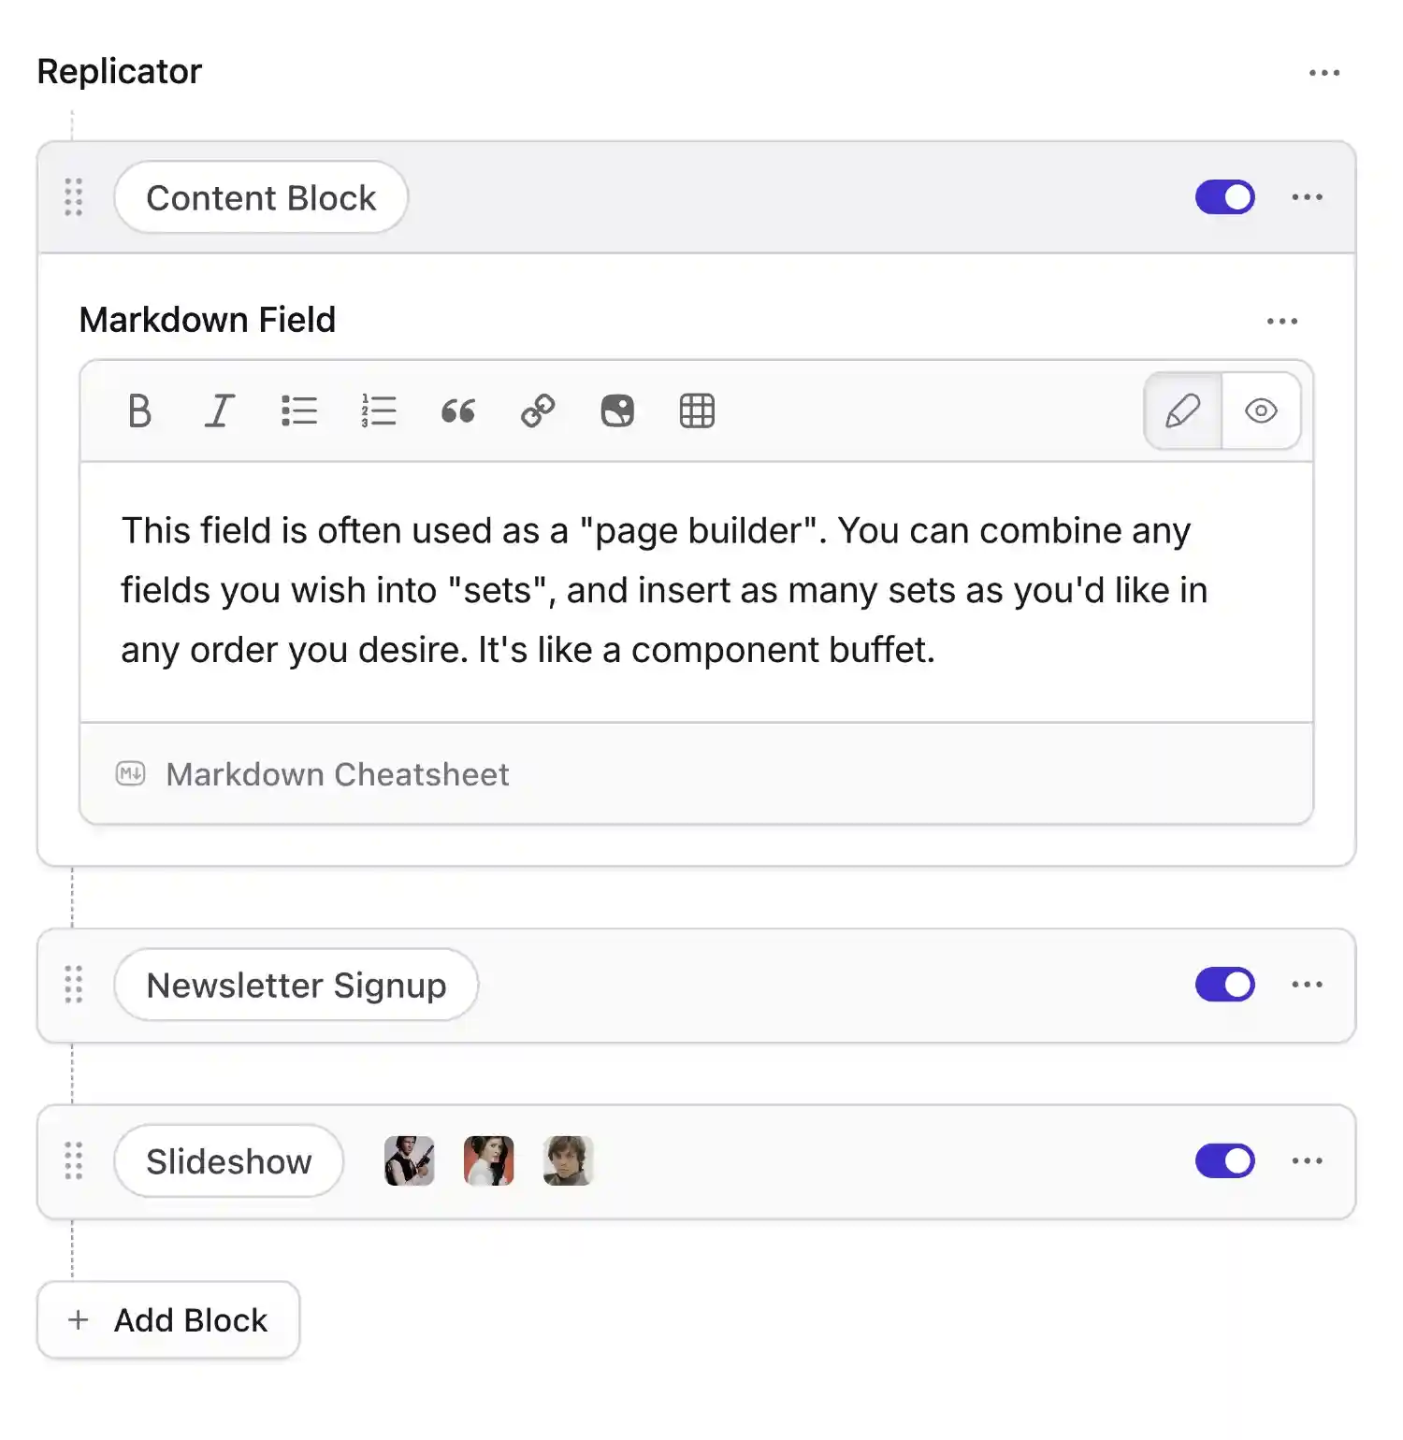Select the Han Solo slideshow thumbnail
The height and width of the screenshot is (1440, 1403).
point(408,1161)
